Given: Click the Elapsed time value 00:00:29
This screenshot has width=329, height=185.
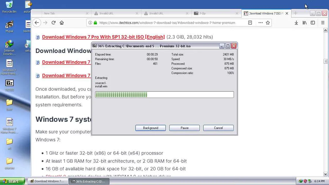Looking at the screenshot, I should [x=152, y=54].
